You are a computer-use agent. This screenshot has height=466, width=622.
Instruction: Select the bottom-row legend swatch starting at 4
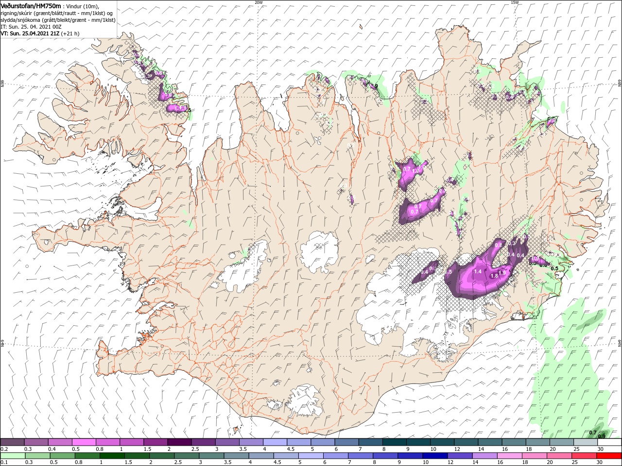point(261,456)
